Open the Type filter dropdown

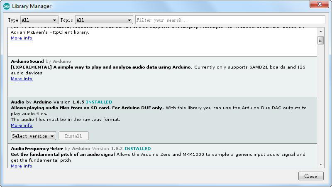(39, 20)
